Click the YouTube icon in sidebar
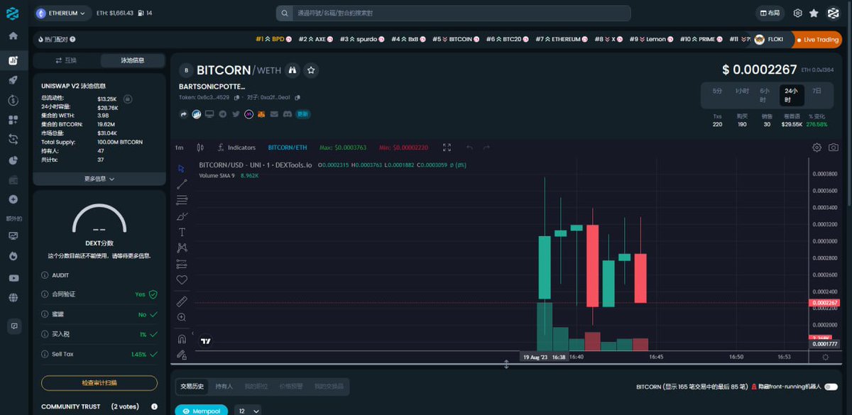This screenshot has width=852, height=415. pos(13,278)
